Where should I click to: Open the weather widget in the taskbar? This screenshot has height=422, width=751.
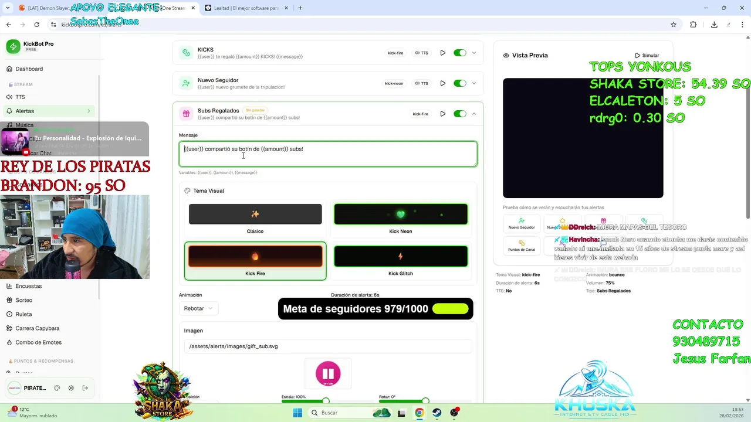[33, 413]
